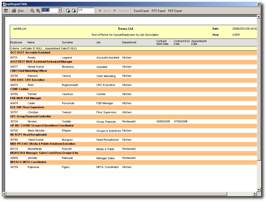This screenshot has height=202, width=267.
Task: Click RTF Export
Action: [158, 11]
